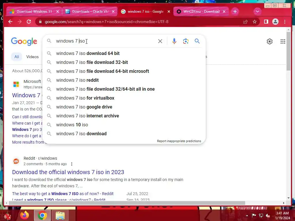Open the Google apps grid

click(x=283, y=41)
